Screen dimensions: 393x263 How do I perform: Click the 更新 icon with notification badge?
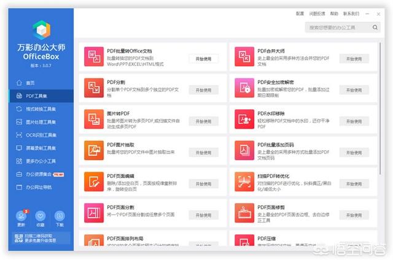[21, 215]
